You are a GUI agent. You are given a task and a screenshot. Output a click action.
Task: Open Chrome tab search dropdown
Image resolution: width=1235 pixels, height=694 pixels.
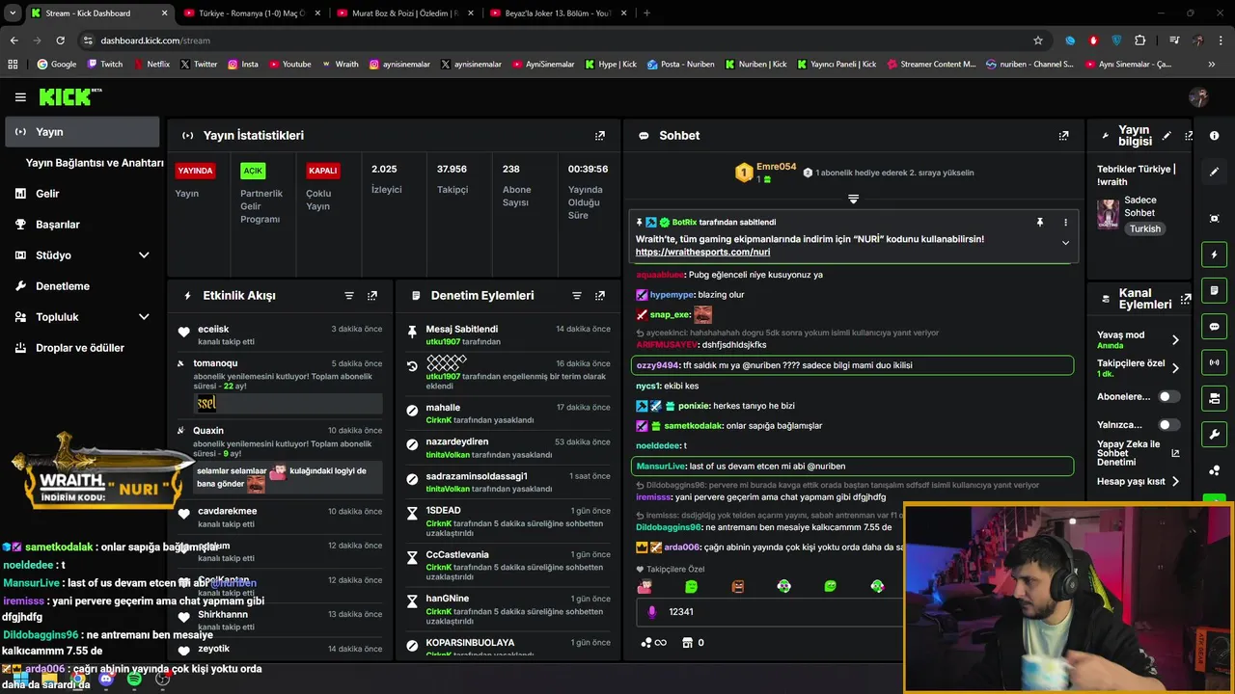13,13
